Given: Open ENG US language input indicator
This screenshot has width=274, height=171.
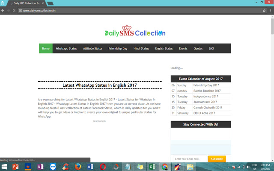Looking at the screenshot, I should [x=255, y=167].
